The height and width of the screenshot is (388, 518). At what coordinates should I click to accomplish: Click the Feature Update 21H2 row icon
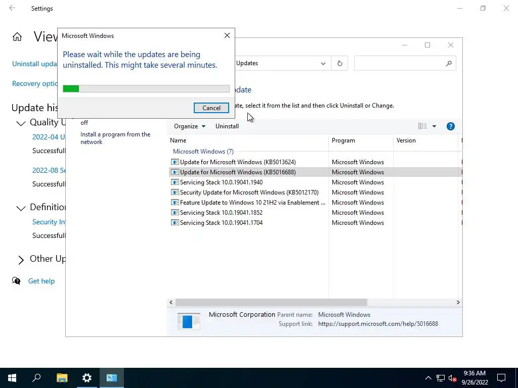(x=175, y=202)
